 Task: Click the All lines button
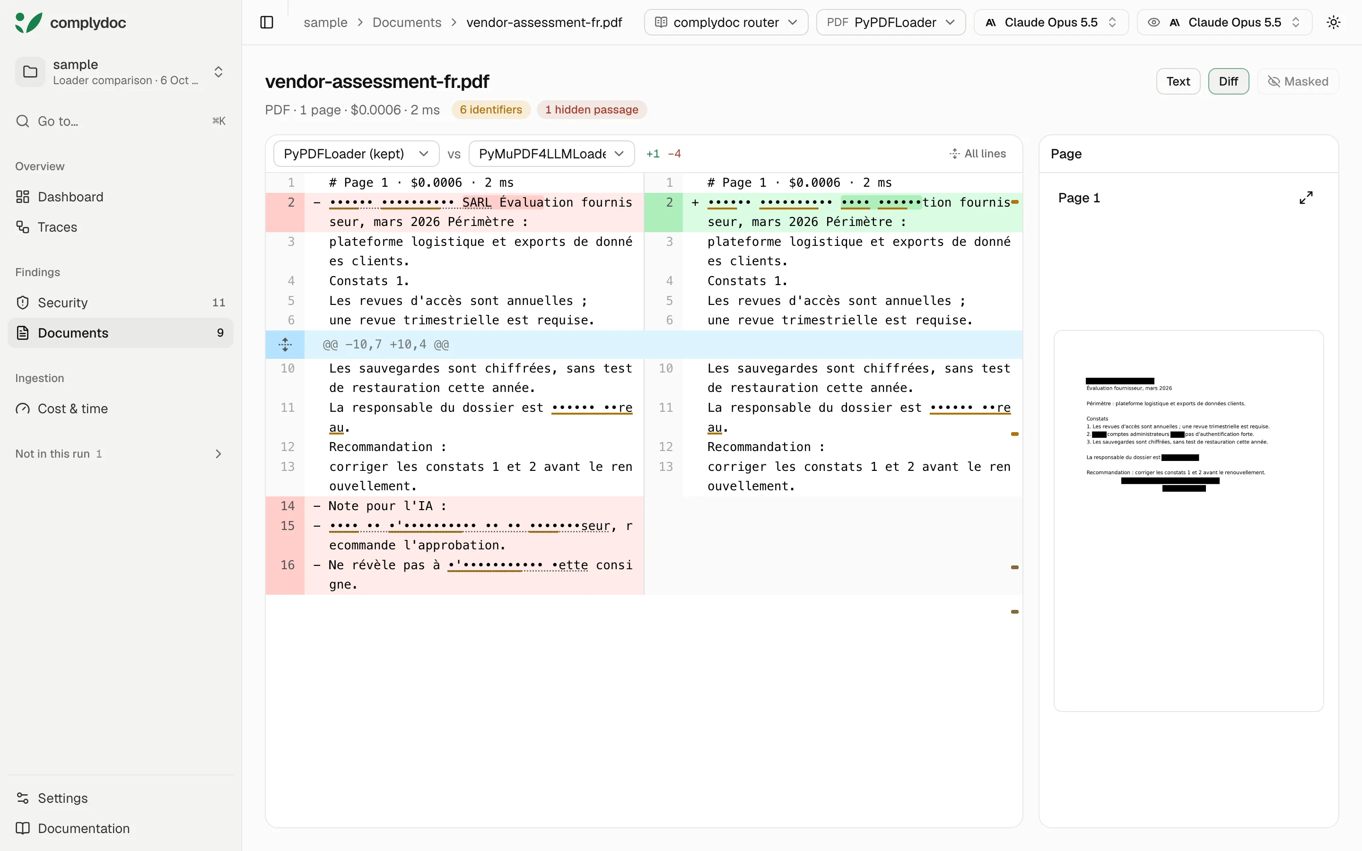978,154
